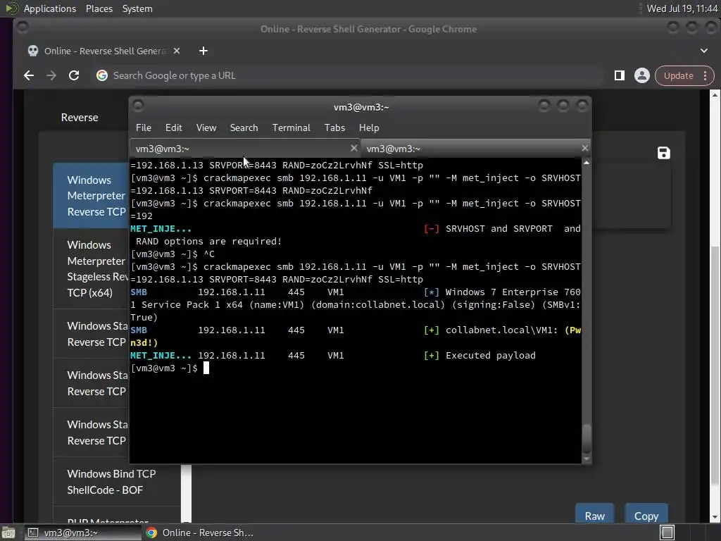The width and height of the screenshot is (721, 541).
Task: Close the Reverse Shell Generator tab
Action: pos(177,51)
